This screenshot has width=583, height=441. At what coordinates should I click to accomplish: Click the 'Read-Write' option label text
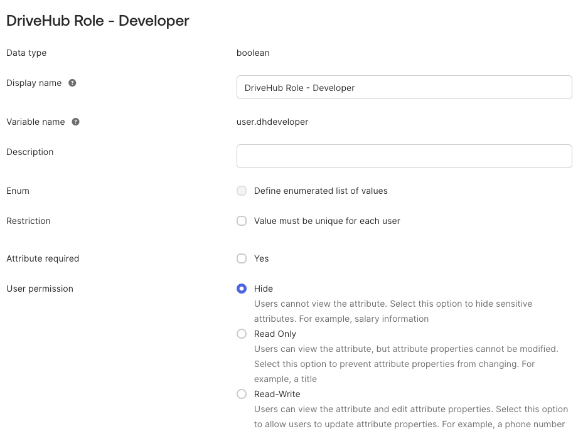[x=277, y=394]
